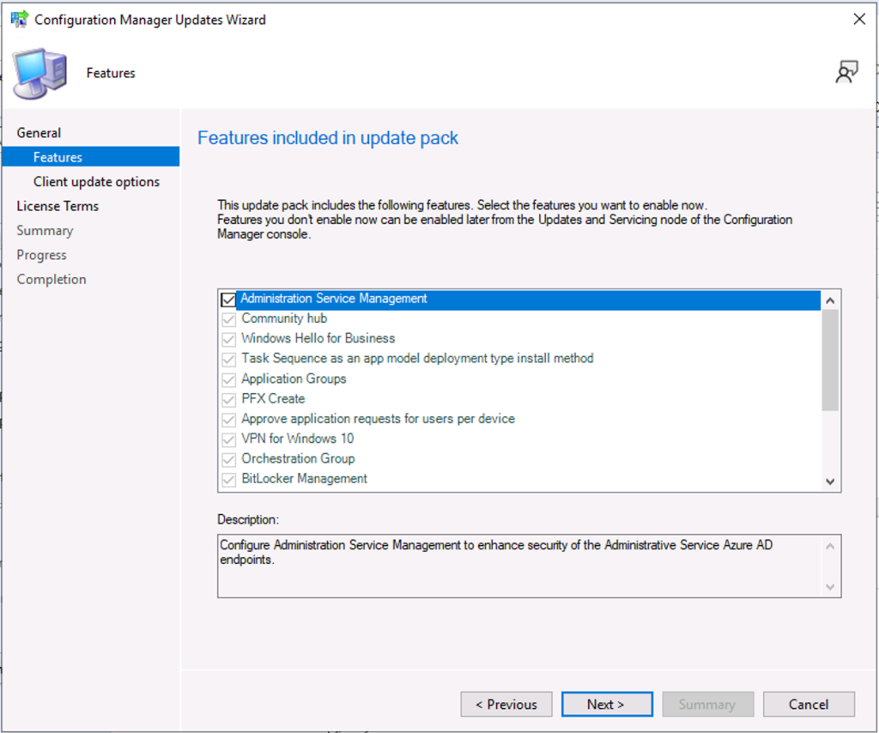Select the Task Sequence as app model text
This screenshot has width=879, height=733.
point(417,358)
